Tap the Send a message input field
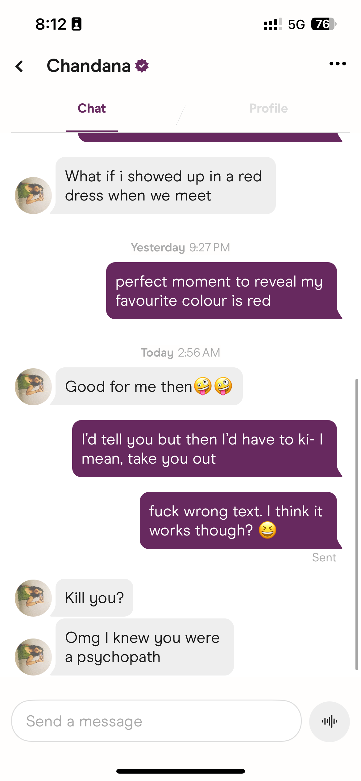The height and width of the screenshot is (781, 361). 156,721
